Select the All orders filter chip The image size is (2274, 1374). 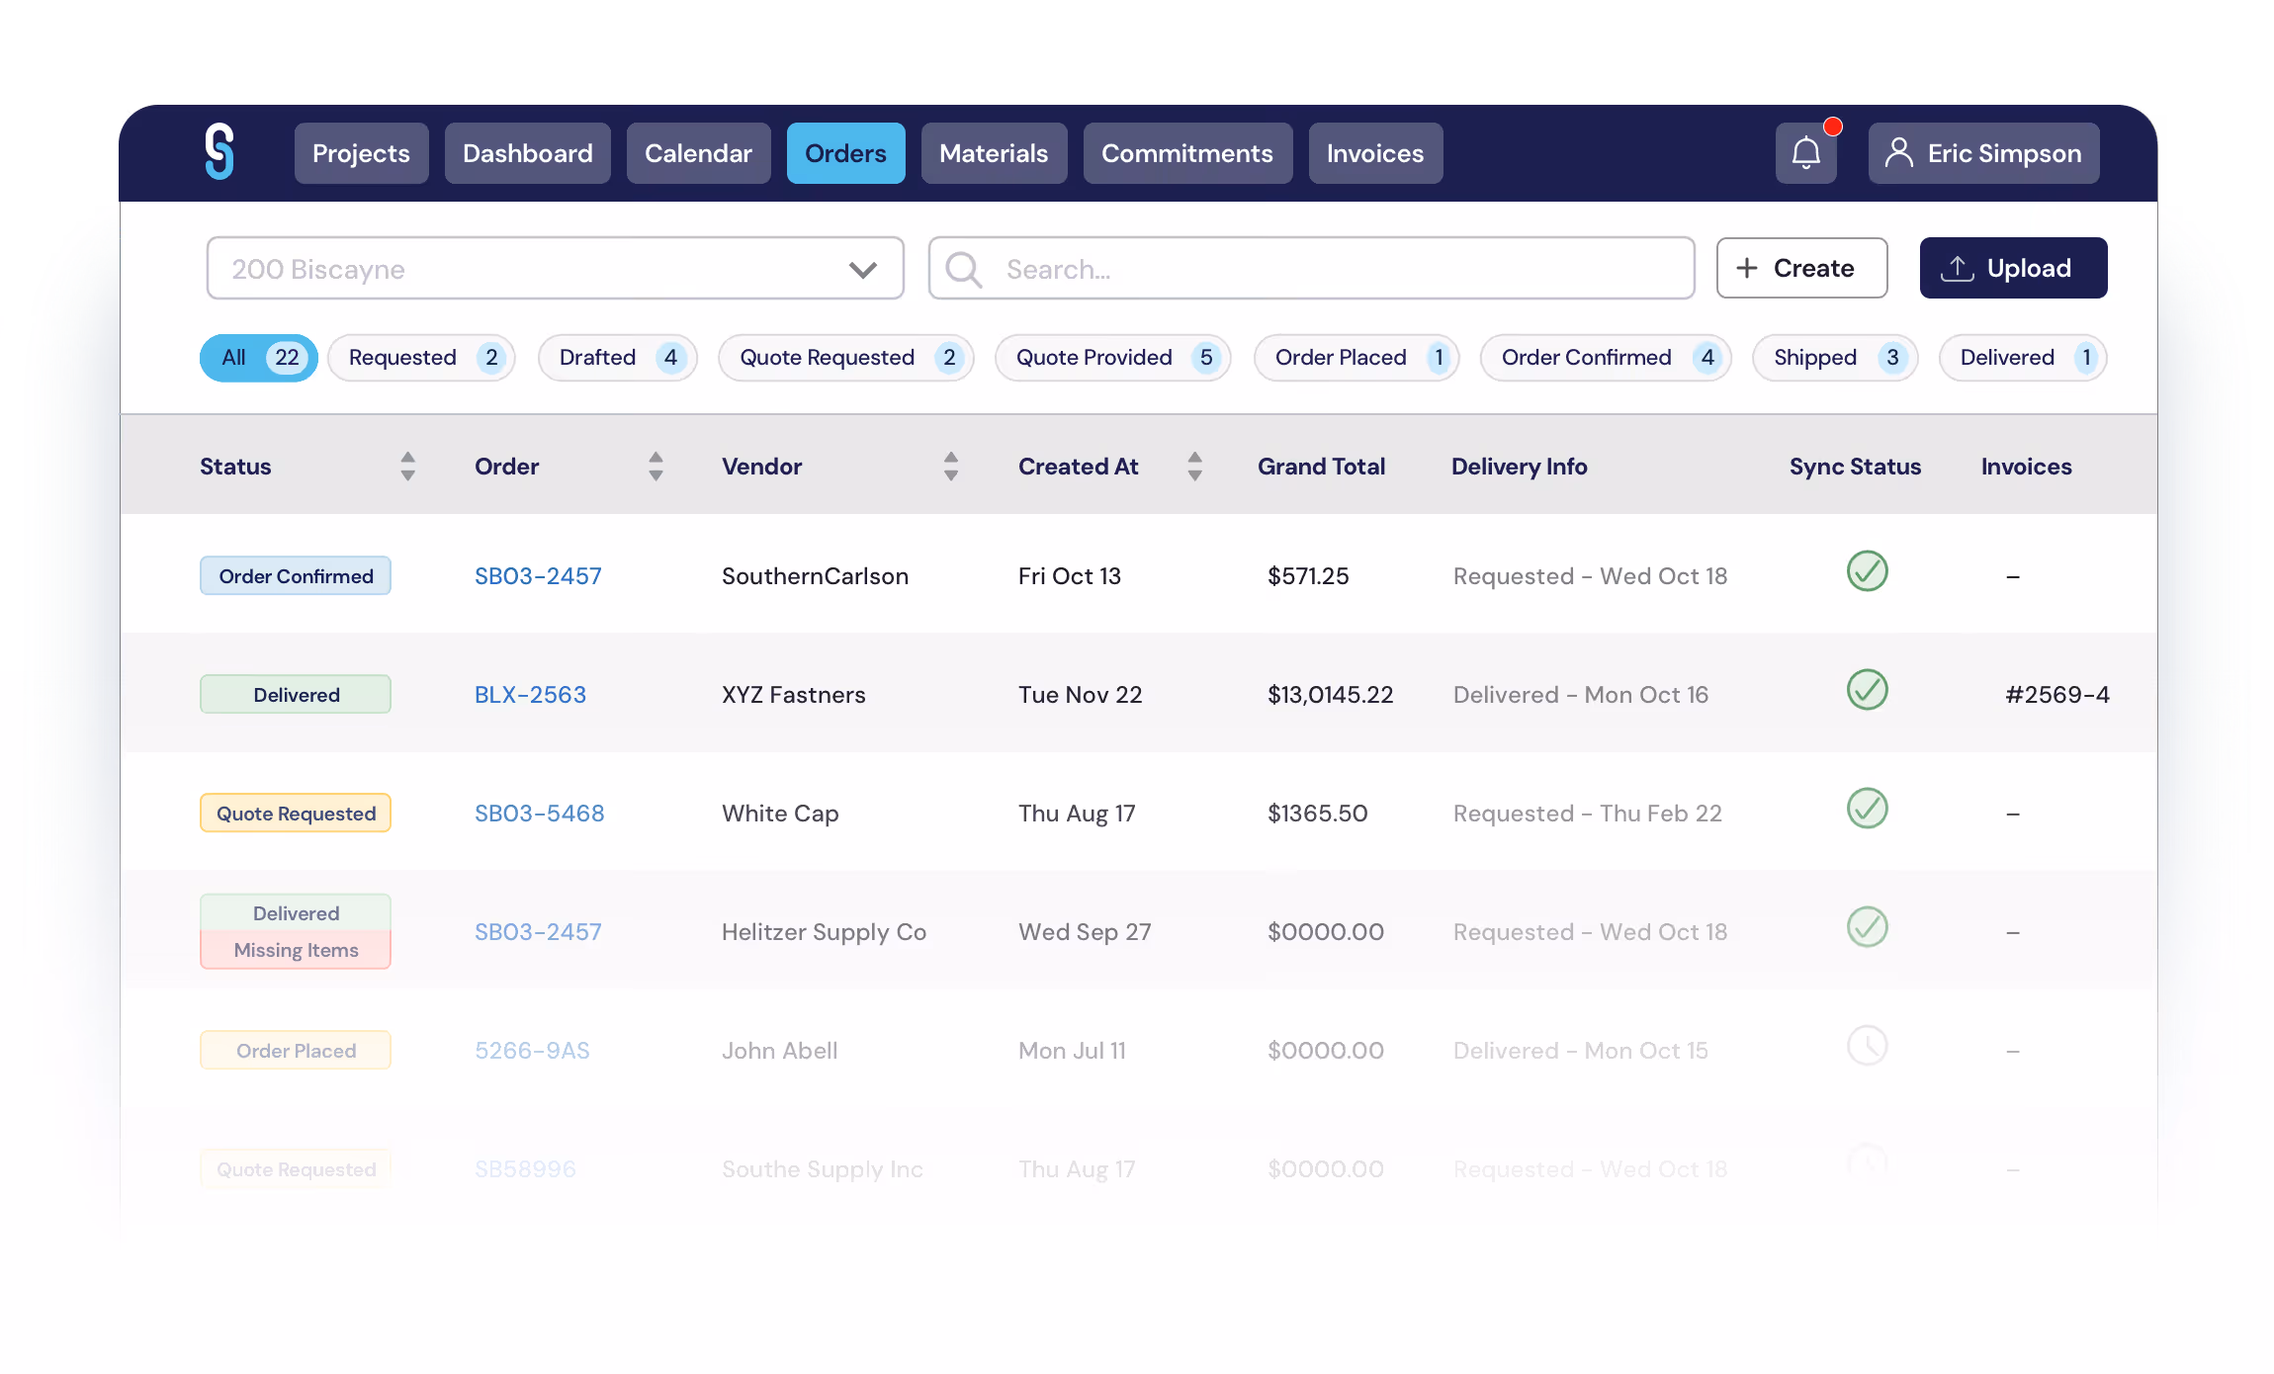click(258, 358)
